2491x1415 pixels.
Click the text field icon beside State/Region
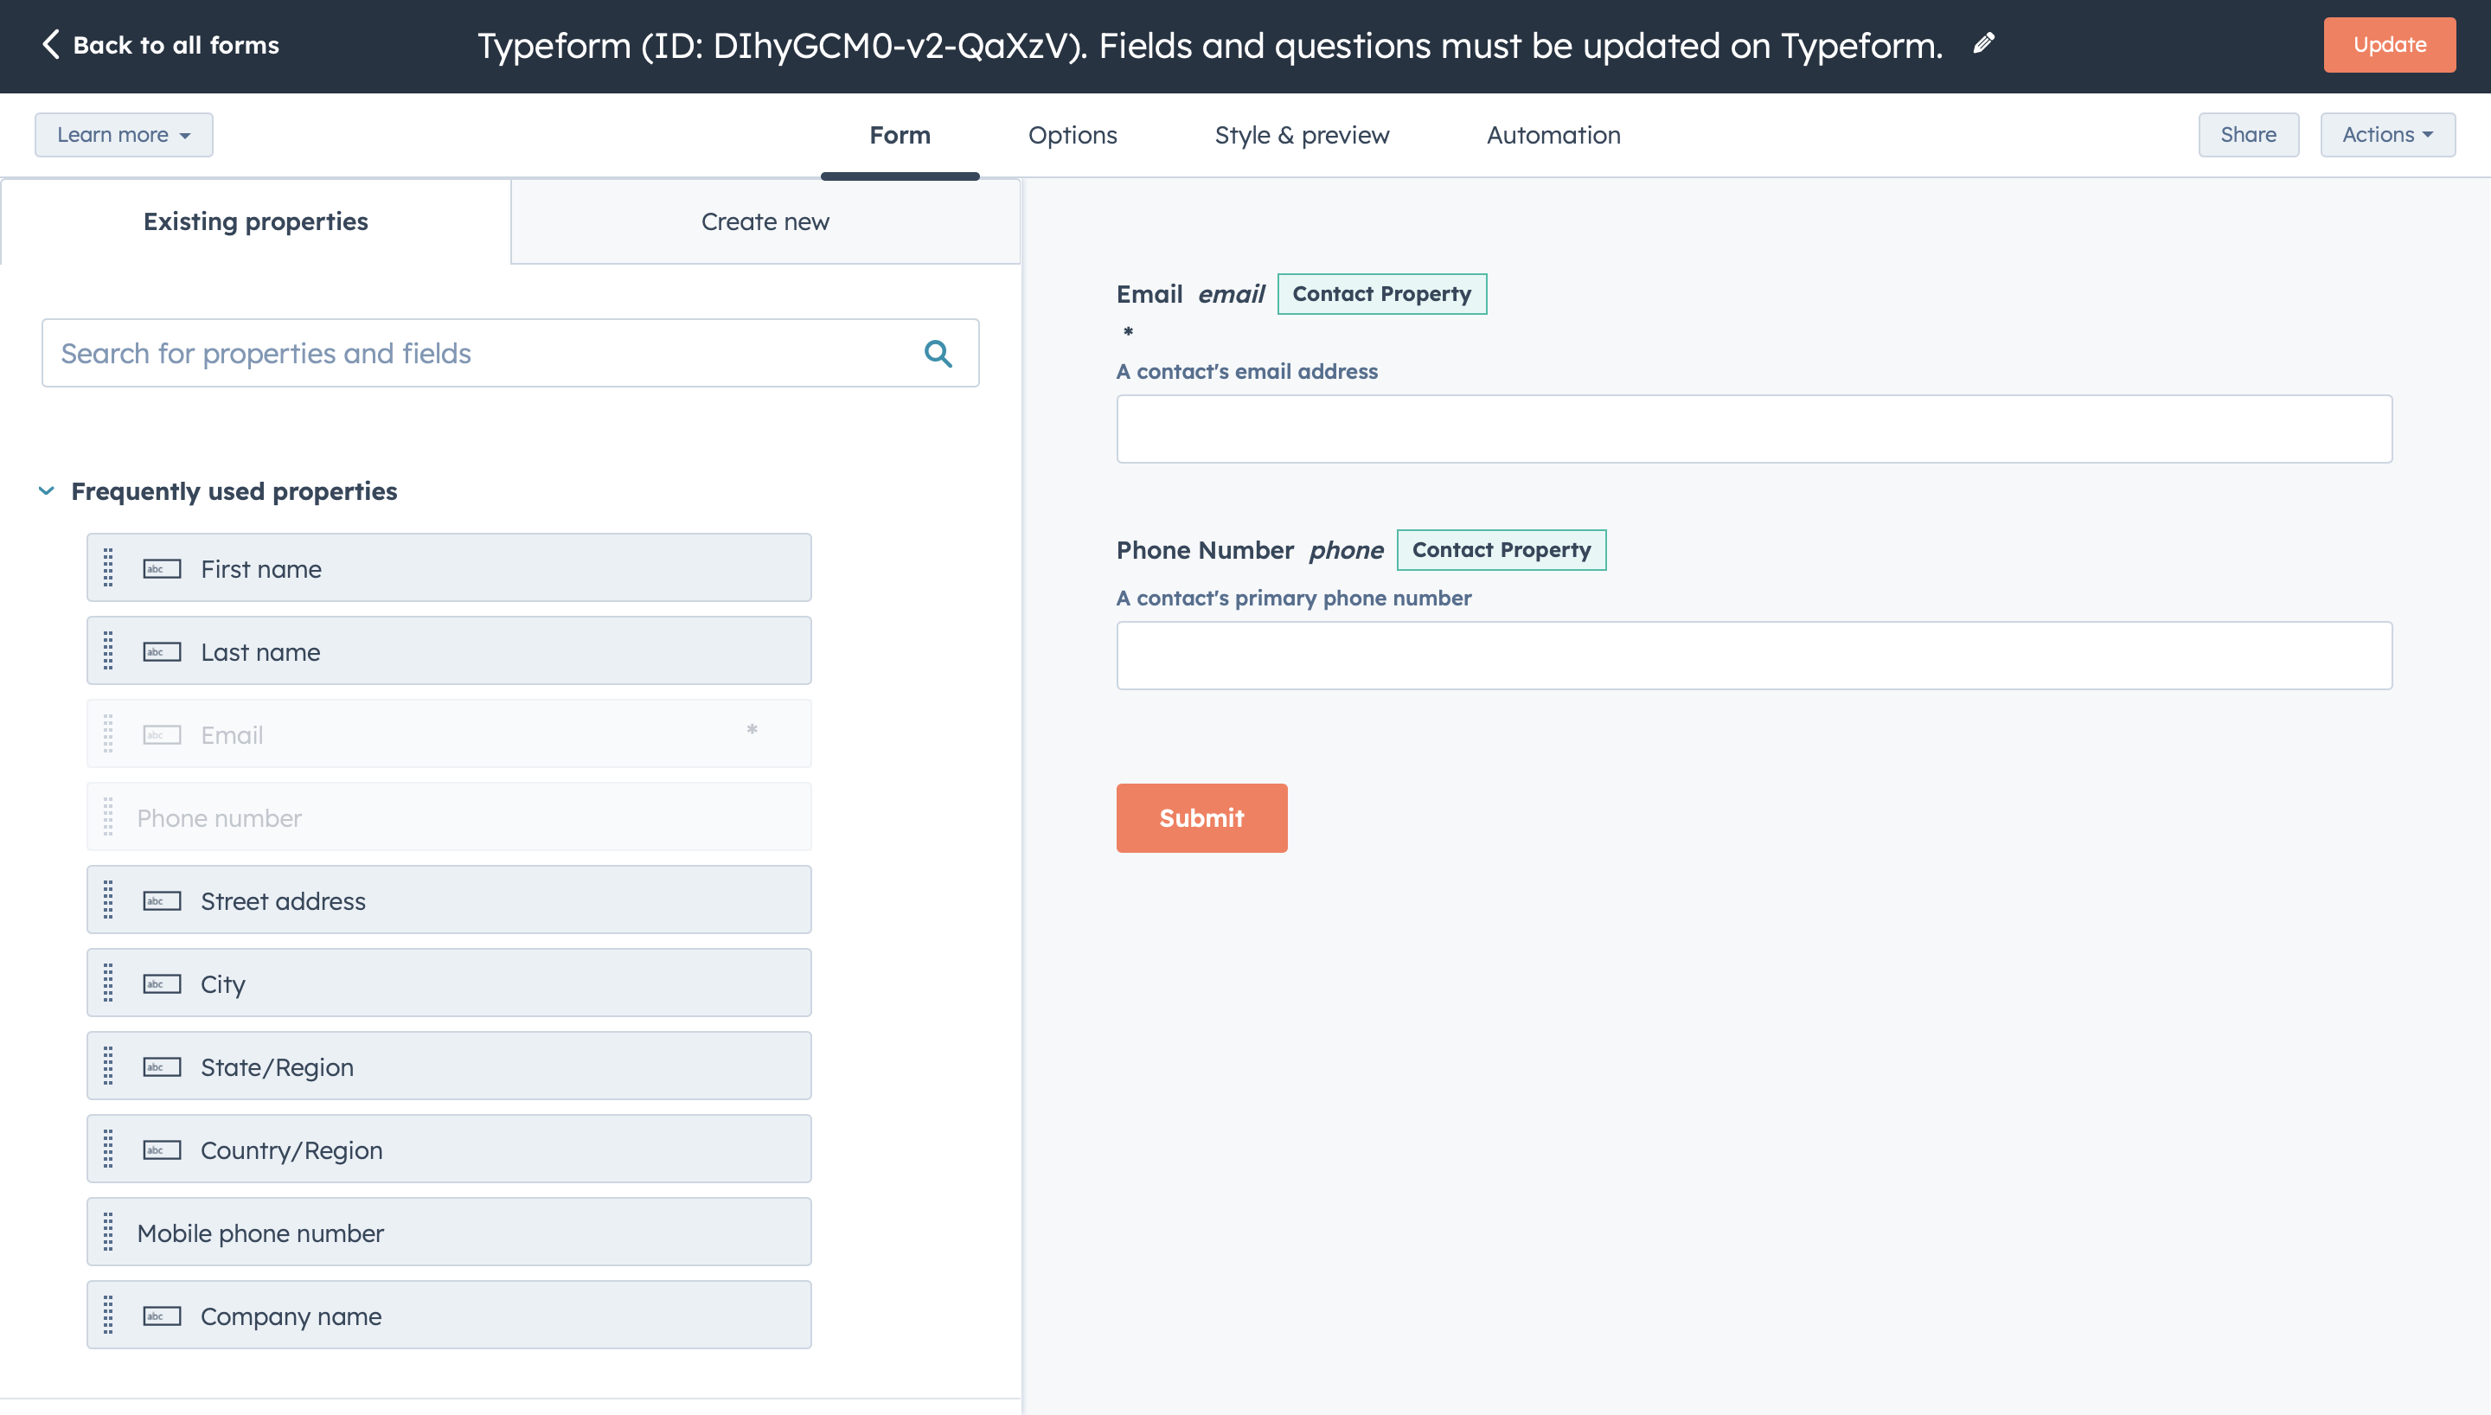tap(163, 1066)
